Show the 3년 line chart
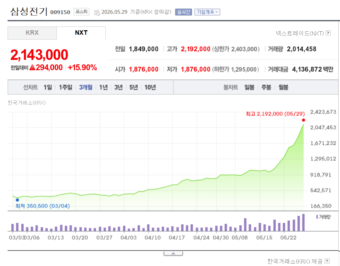 (118, 87)
